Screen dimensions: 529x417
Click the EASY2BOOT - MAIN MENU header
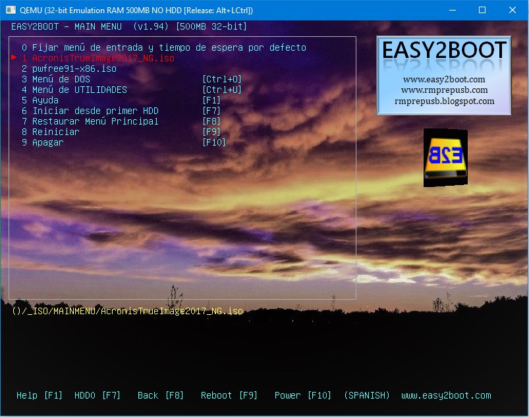[67, 26]
